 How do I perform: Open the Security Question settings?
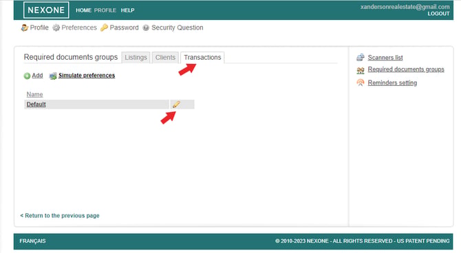177,27
